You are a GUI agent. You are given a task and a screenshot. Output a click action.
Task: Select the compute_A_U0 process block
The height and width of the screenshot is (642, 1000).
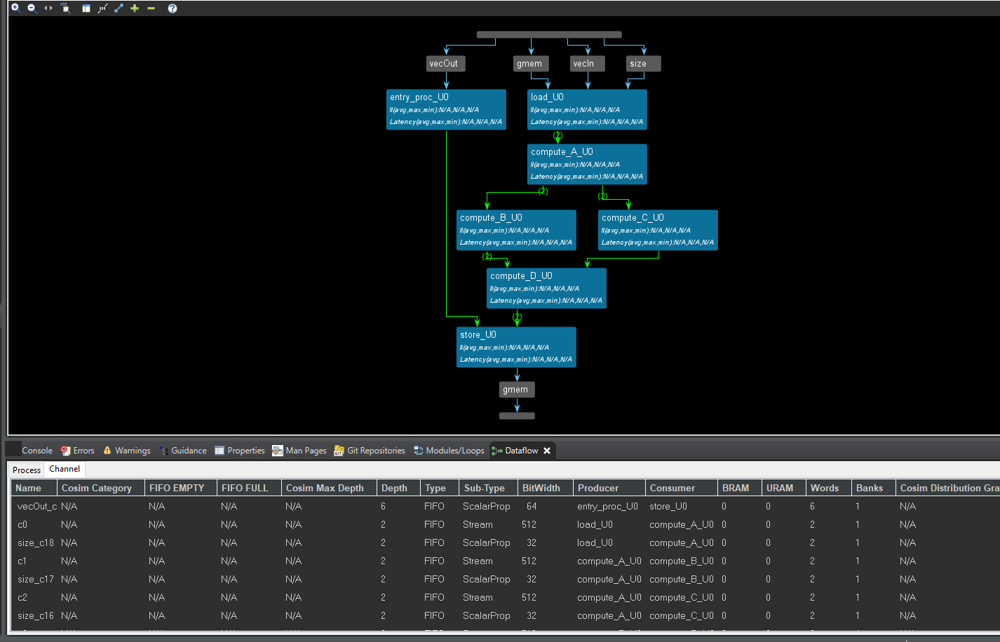click(x=587, y=164)
